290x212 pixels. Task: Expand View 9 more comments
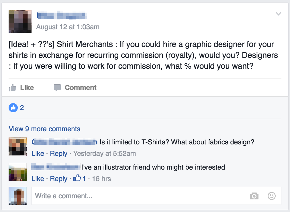(44, 129)
